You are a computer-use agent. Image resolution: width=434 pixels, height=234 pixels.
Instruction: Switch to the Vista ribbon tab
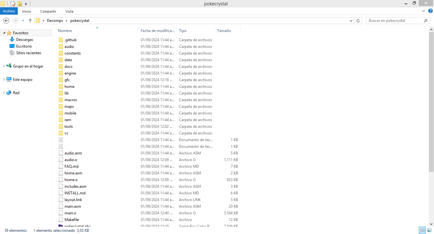point(69,11)
